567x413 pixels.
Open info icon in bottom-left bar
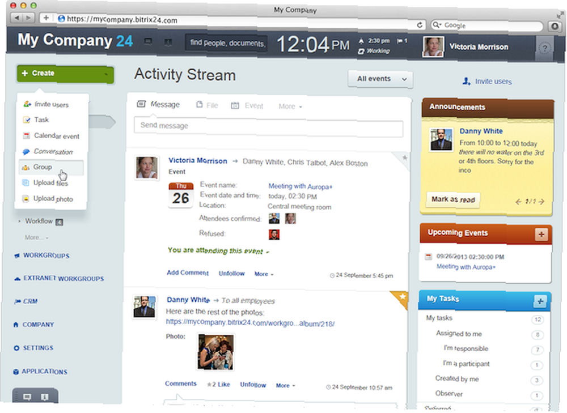point(44,397)
